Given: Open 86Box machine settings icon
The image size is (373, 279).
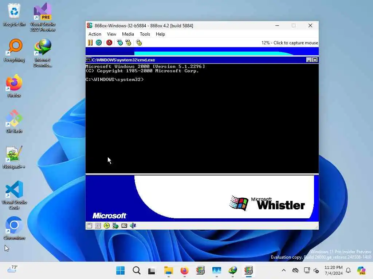Looking at the screenshot, I should pyautogui.click(x=139, y=43).
